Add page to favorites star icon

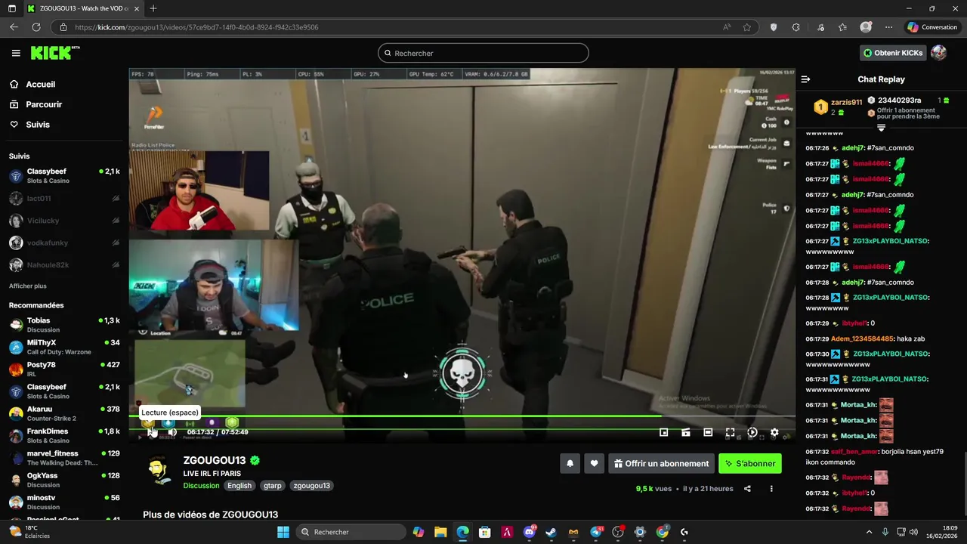[747, 27]
